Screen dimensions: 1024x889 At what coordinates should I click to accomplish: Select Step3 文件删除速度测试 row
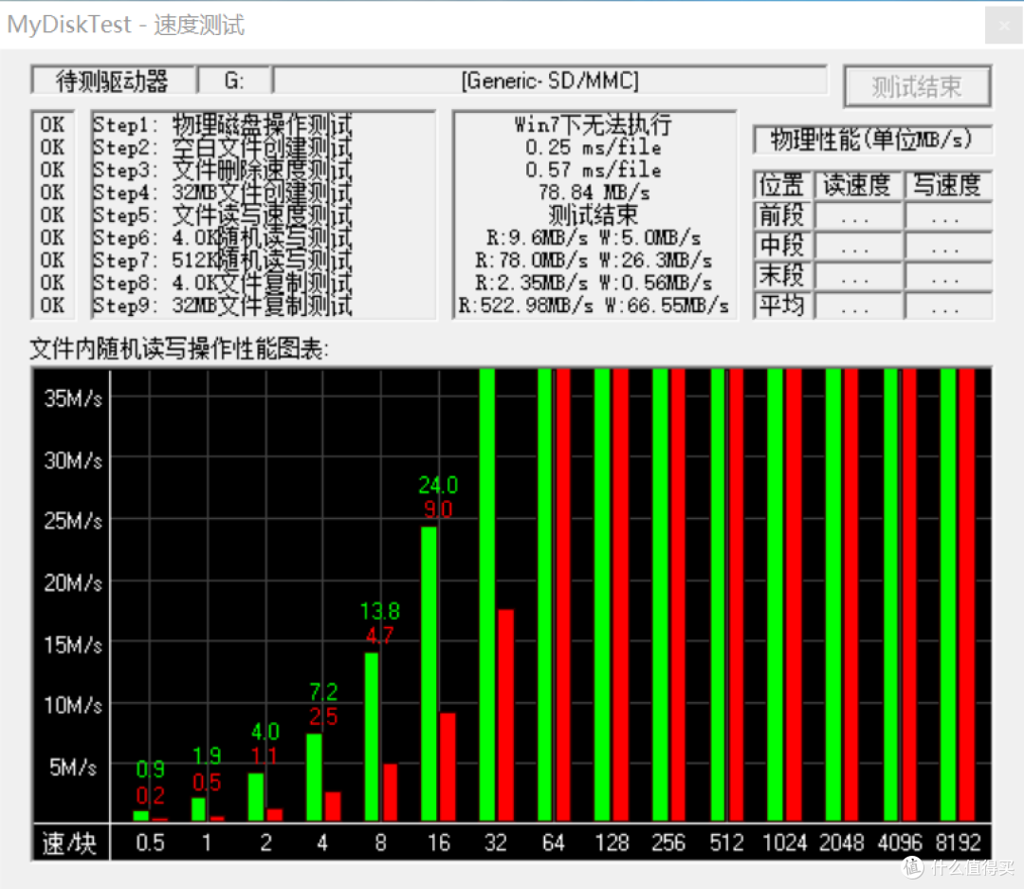click(224, 169)
